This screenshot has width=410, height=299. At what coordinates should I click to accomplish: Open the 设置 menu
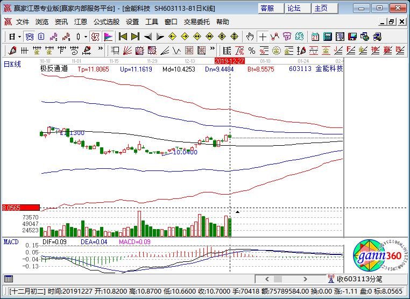point(132,22)
